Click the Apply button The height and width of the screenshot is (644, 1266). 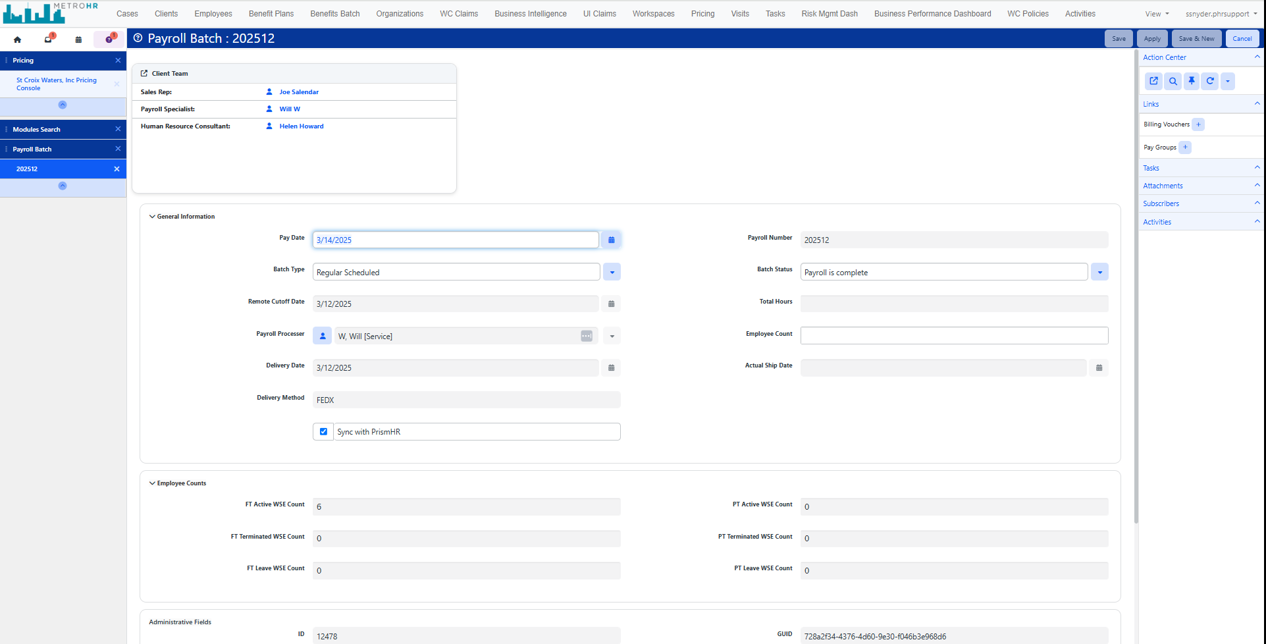click(x=1151, y=38)
